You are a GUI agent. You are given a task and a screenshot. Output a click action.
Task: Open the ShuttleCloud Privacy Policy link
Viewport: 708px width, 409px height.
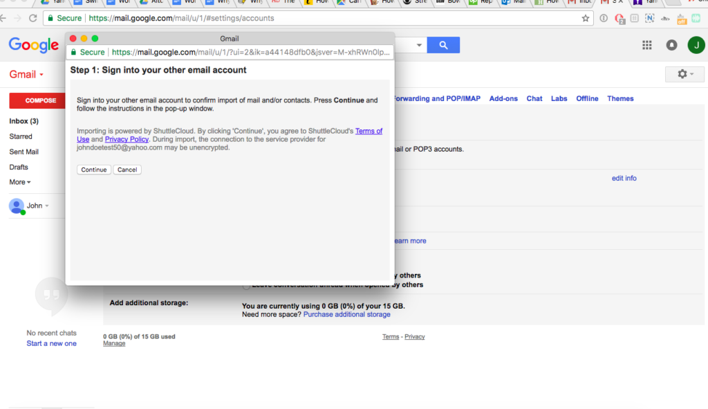pos(127,139)
